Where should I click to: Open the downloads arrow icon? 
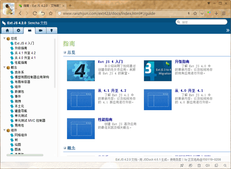pyautogui.click(x=216, y=13)
